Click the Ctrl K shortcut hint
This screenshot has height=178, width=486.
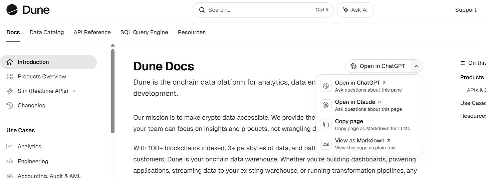click(x=322, y=10)
